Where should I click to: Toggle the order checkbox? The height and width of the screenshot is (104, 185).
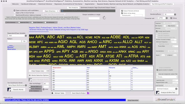tap(44, 89)
